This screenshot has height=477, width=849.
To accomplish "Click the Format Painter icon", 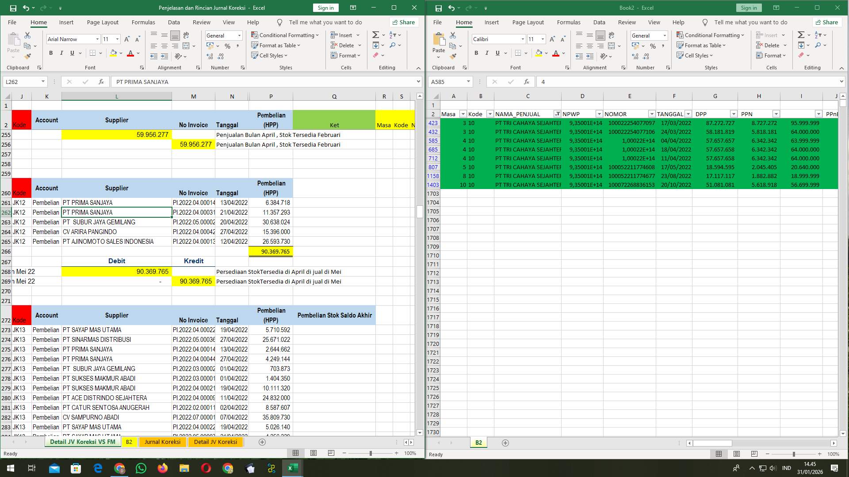I will (x=28, y=56).
